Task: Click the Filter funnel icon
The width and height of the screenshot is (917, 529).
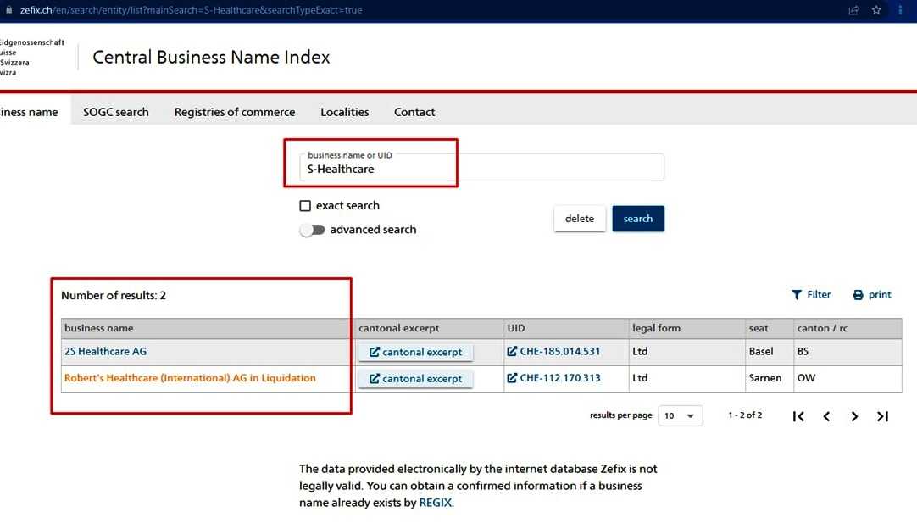Action: pyautogui.click(x=797, y=295)
